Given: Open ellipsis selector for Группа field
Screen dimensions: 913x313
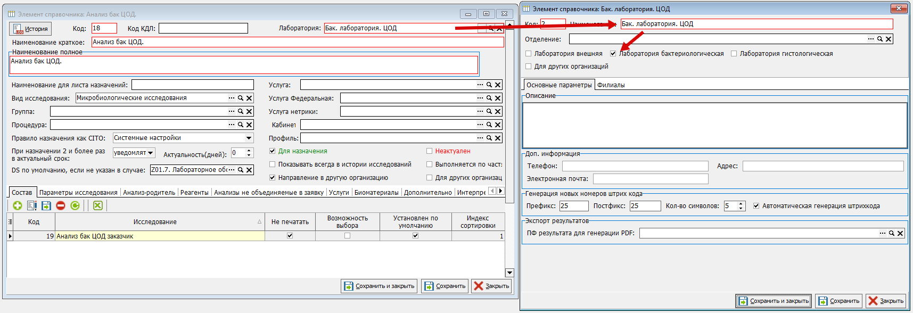Looking at the screenshot, I should click(232, 111).
